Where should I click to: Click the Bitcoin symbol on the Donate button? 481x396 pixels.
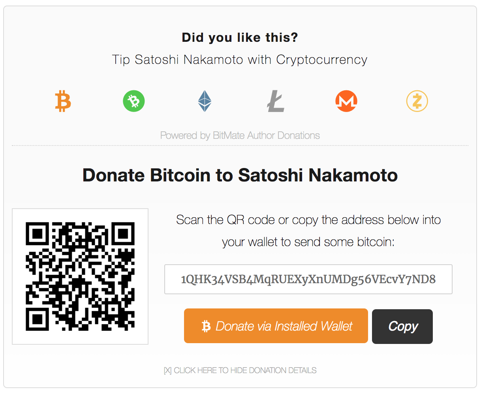[206, 326]
